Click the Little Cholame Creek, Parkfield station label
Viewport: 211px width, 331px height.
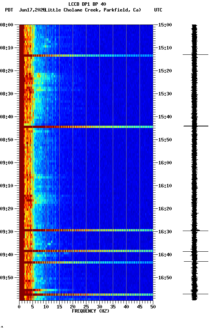tap(93, 10)
